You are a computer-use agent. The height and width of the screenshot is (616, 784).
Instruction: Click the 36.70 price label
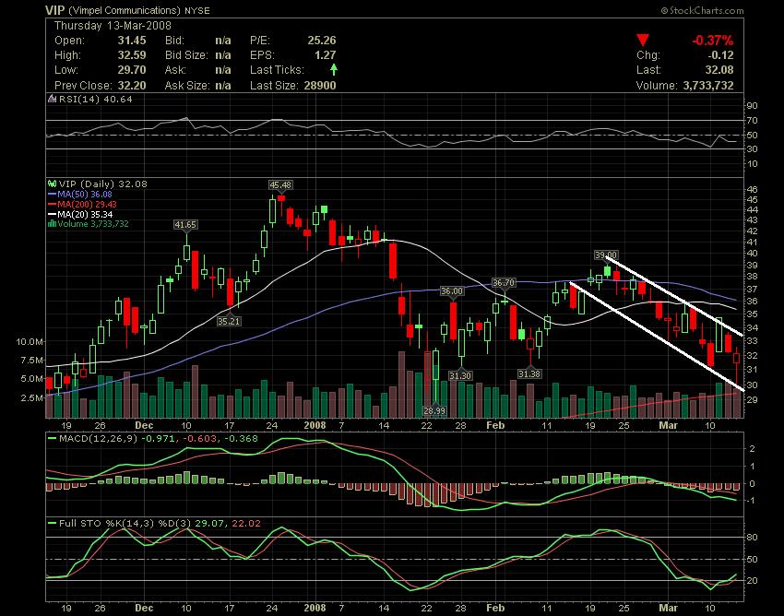(503, 283)
